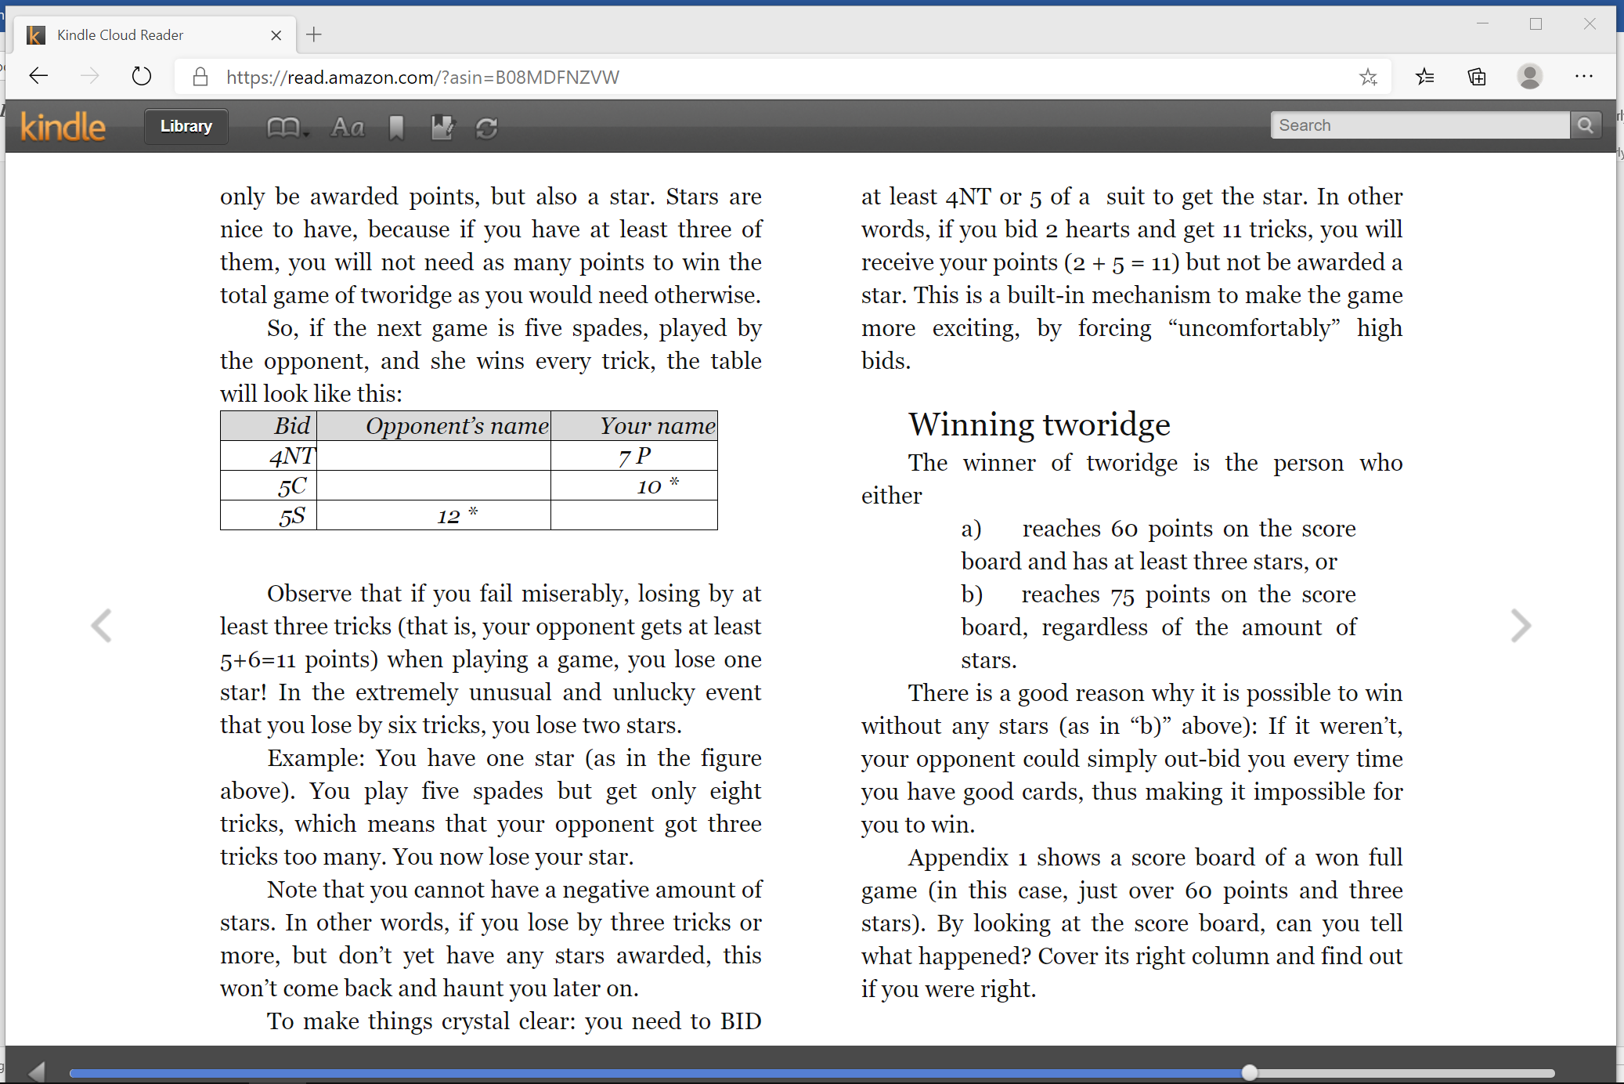Image resolution: width=1624 pixels, height=1084 pixels.
Task: Click the '5C' bid cell
Action: [269, 486]
